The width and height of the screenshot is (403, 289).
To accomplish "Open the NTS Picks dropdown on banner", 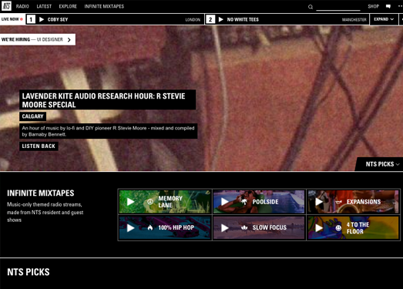I will [x=382, y=164].
